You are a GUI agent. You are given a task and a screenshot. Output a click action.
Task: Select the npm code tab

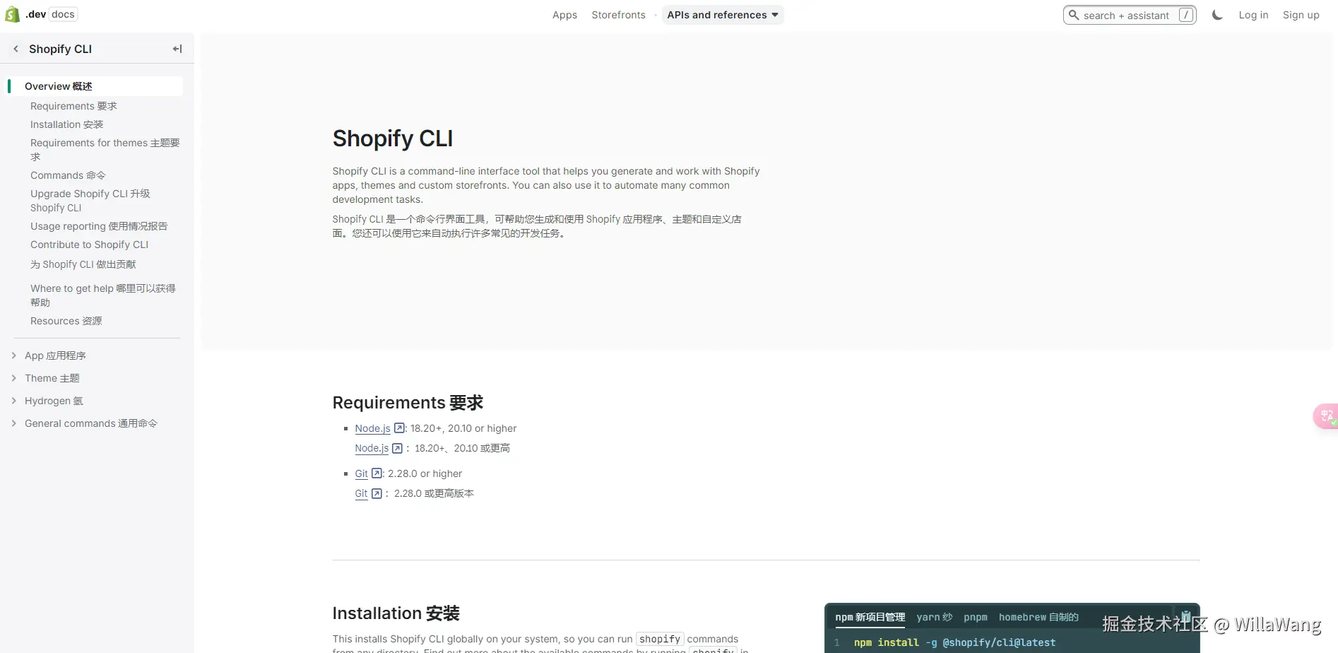pos(870,617)
